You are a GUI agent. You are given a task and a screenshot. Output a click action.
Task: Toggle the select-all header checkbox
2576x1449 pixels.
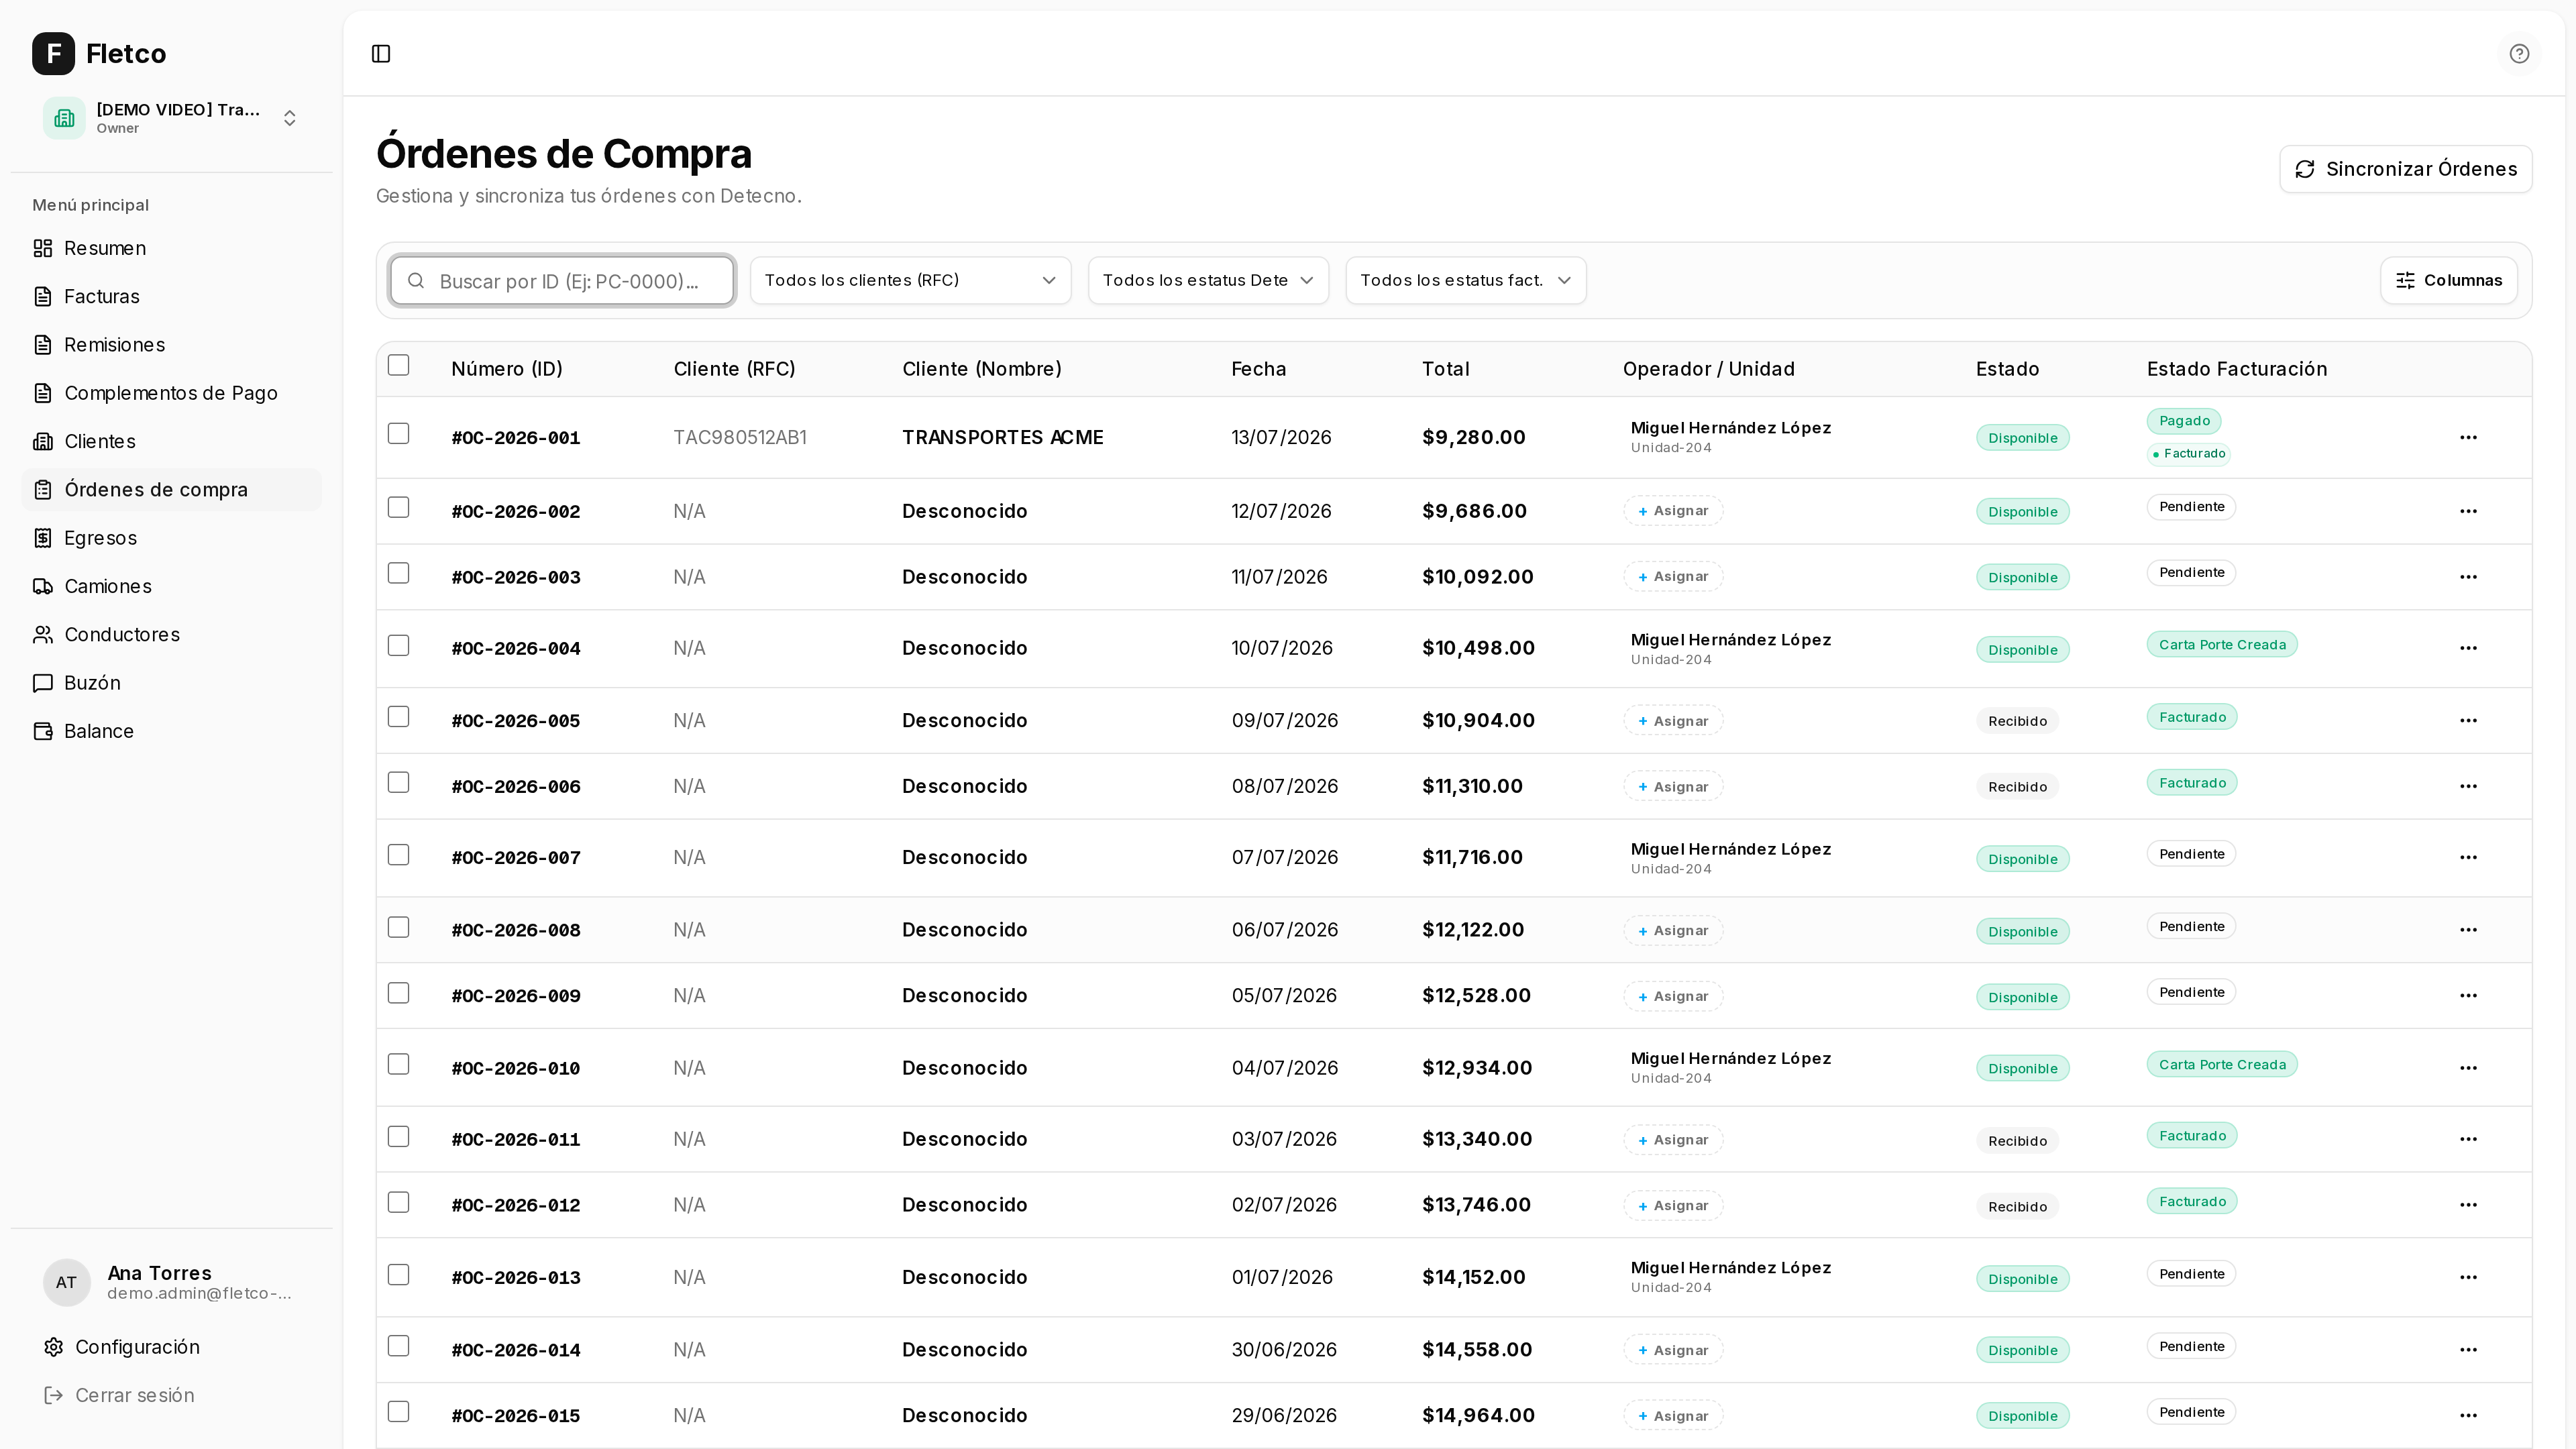click(x=399, y=365)
